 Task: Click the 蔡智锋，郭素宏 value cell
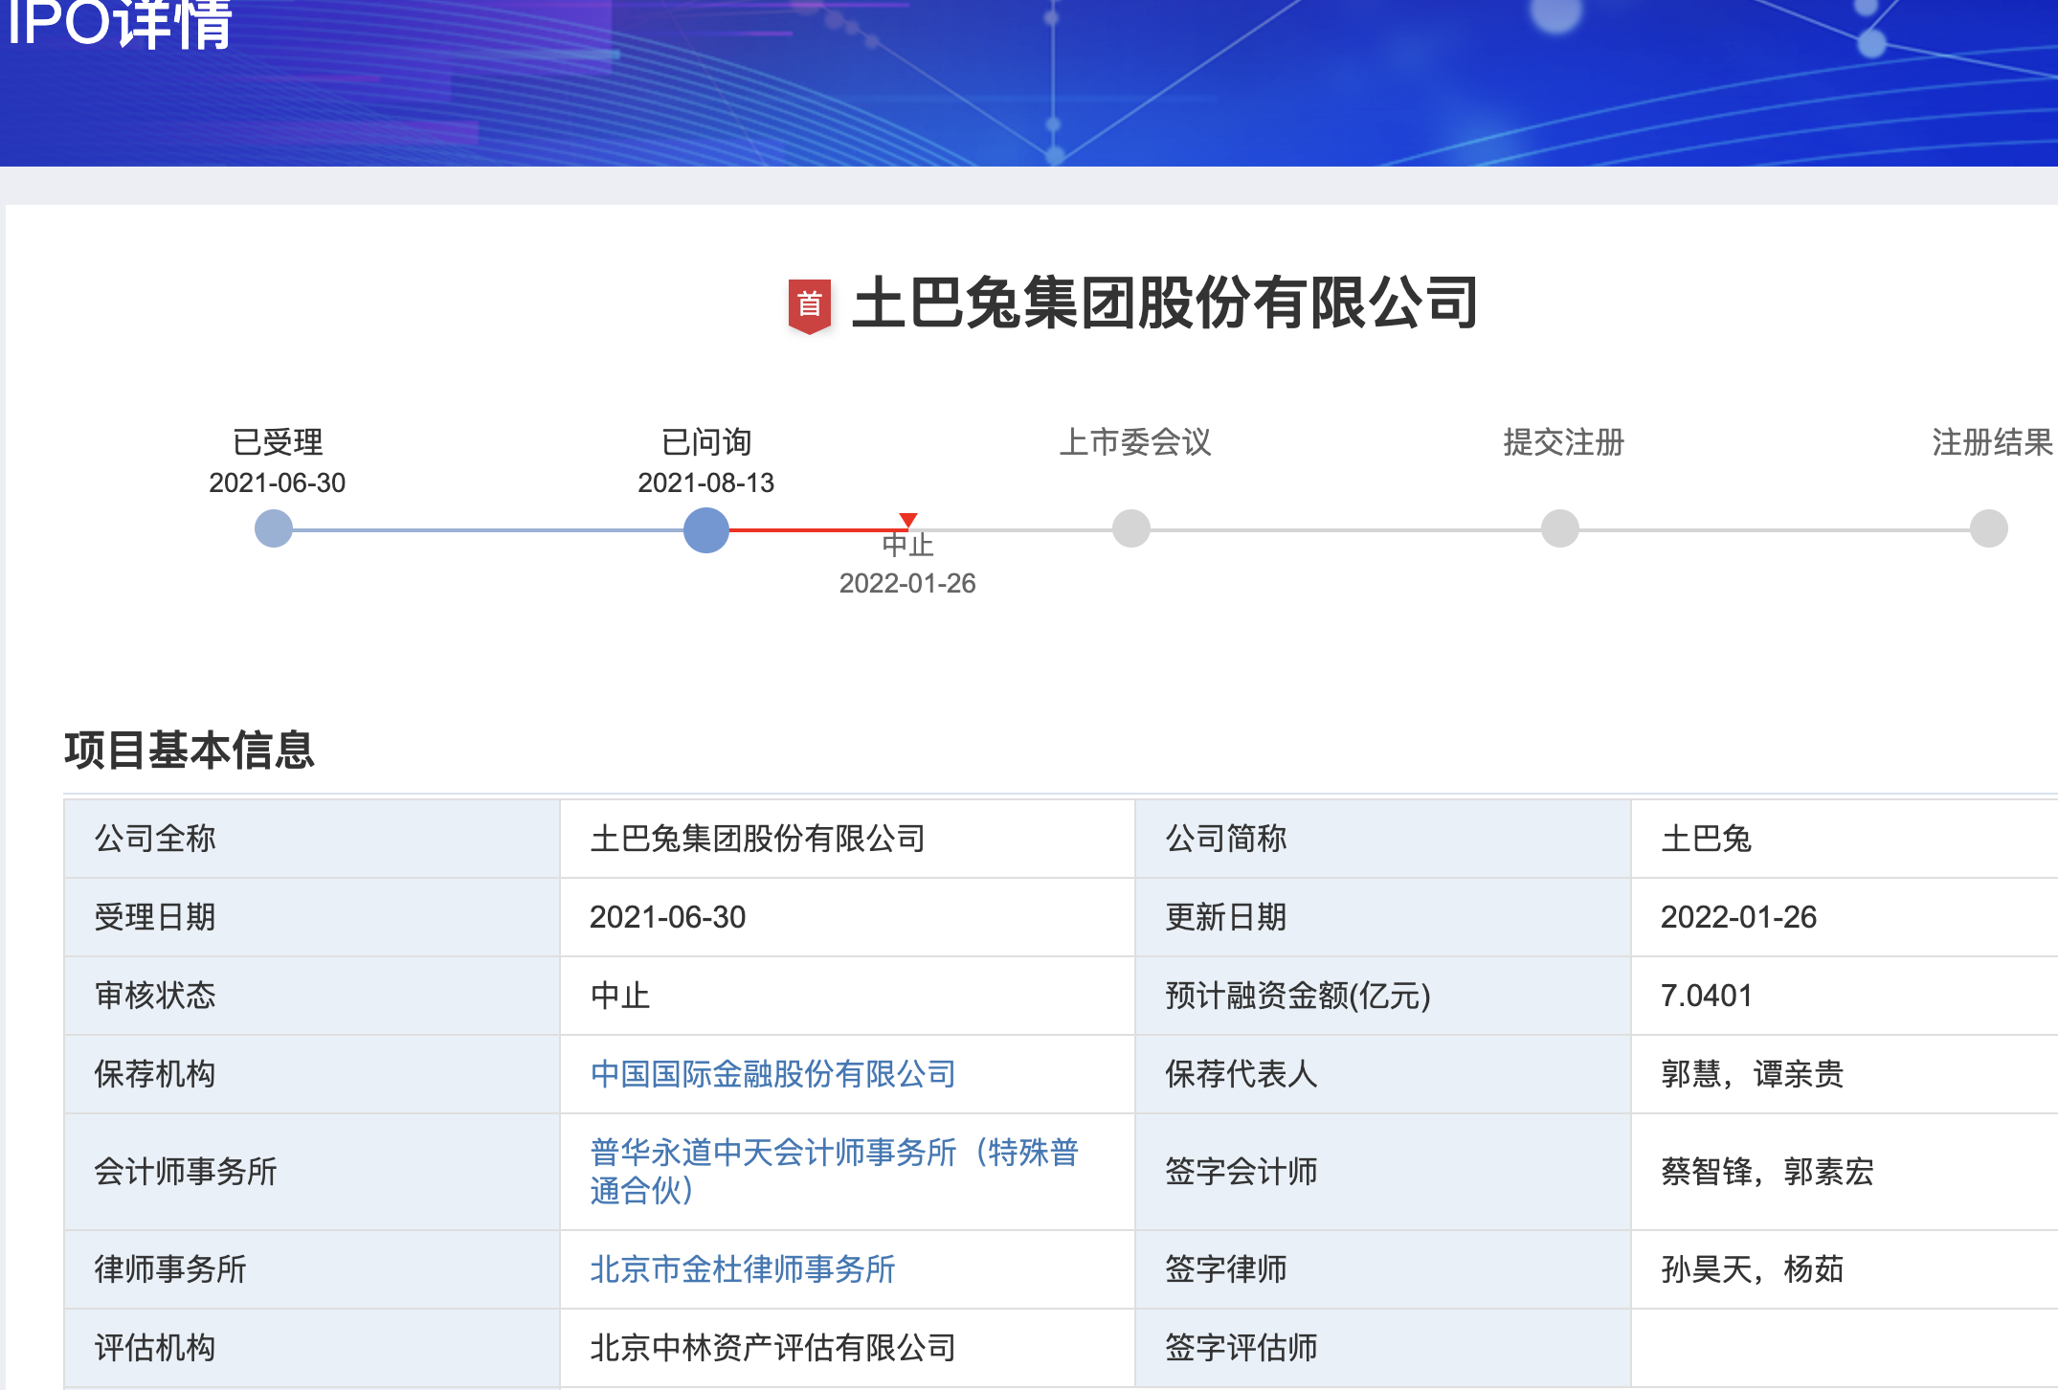click(1845, 1172)
